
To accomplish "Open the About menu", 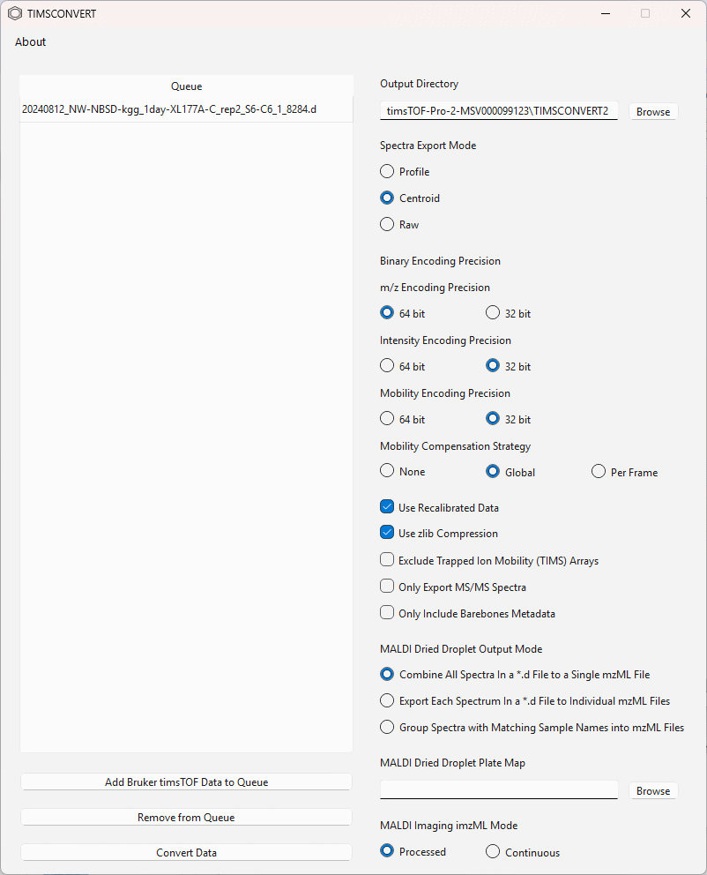I will click(31, 41).
